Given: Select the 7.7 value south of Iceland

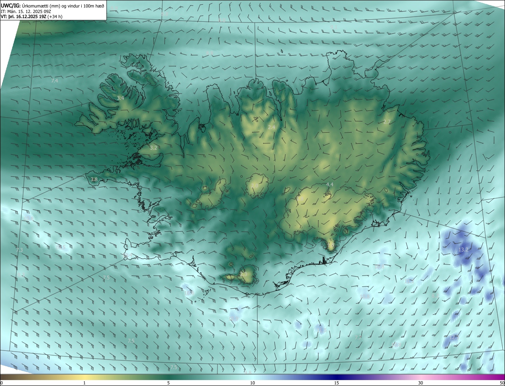Looking at the screenshot, I should pos(358,337).
